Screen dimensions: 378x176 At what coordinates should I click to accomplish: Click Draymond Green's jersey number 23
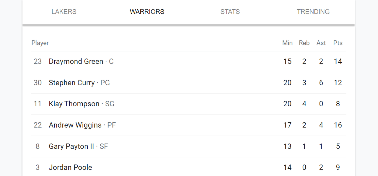click(x=38, y=61)
